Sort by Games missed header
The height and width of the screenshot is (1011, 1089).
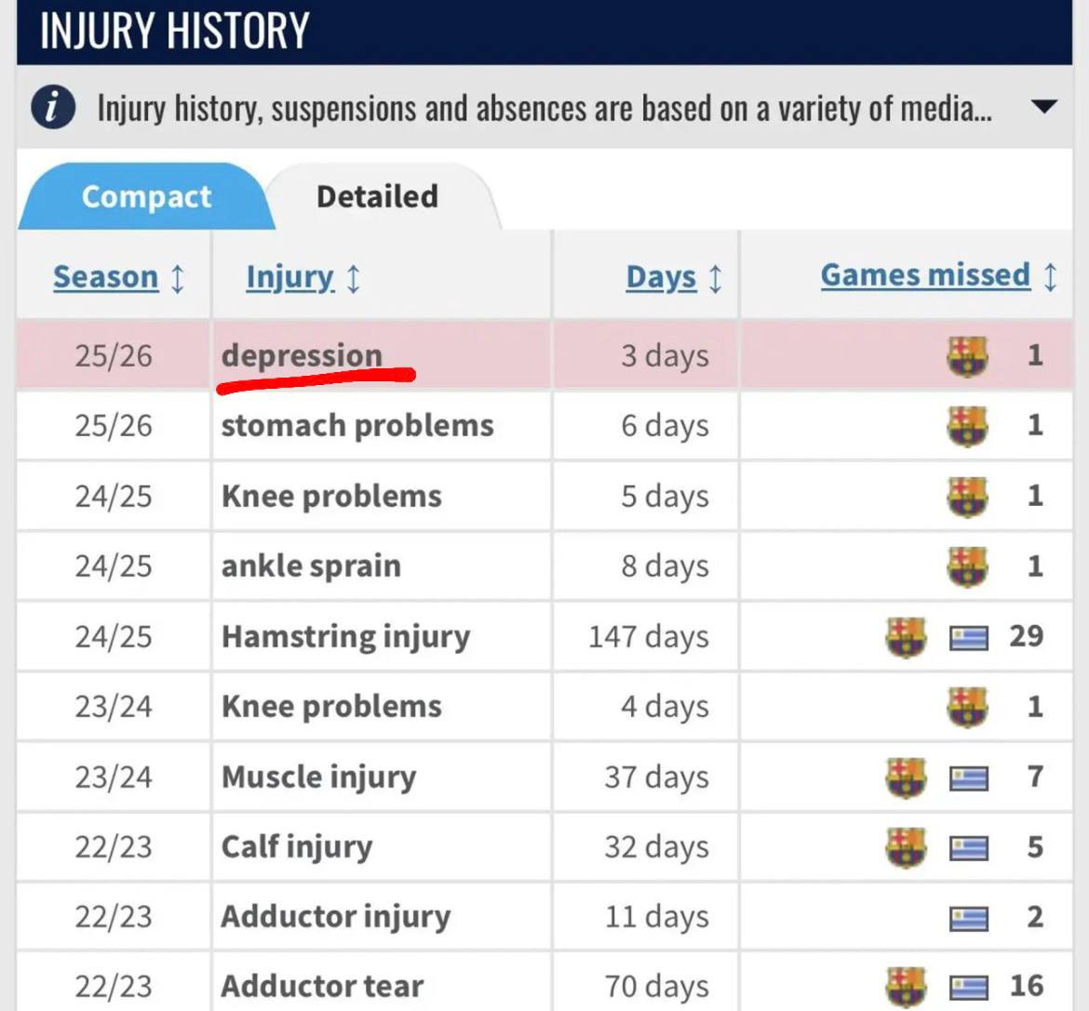click(925, 275)
